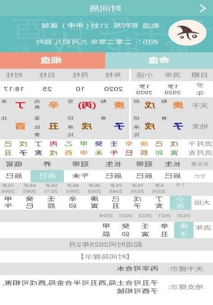Image resolution: width=213 pixels, height=305 pixels.
Task: Select the 癸卯 2023 流年 cell
Action: [x=126, y=230]
